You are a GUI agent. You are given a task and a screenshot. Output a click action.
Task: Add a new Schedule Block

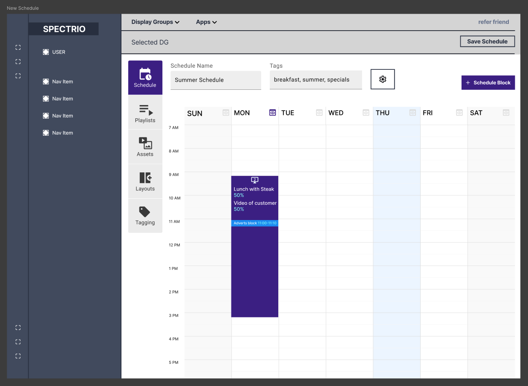pyautogui.click(x=488, y=83)
